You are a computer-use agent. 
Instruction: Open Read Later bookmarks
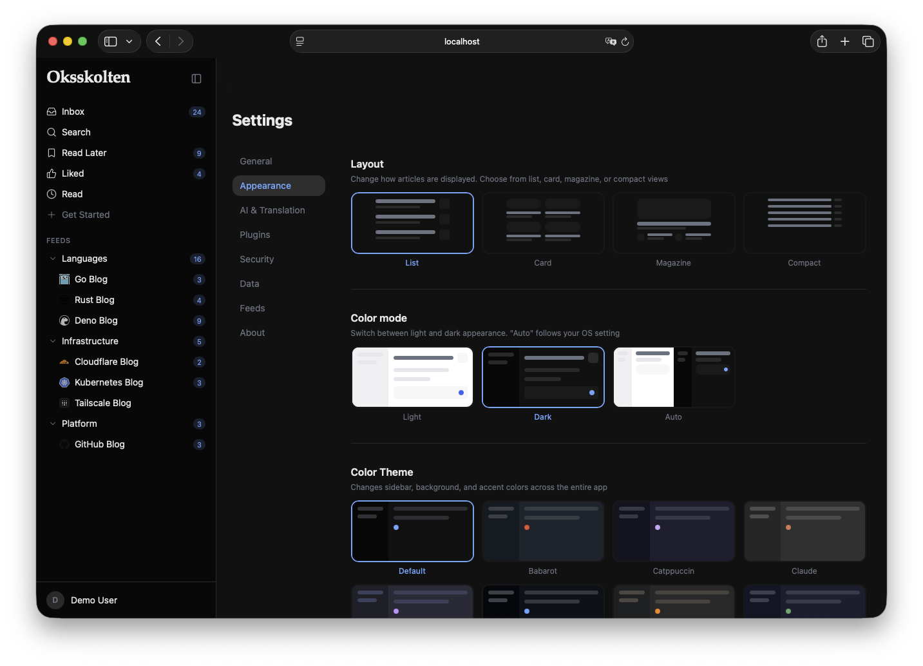(84, 152)
